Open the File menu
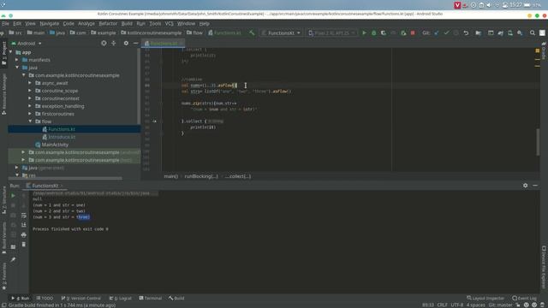This screenshot has width=548, height=308. [6, 23]
